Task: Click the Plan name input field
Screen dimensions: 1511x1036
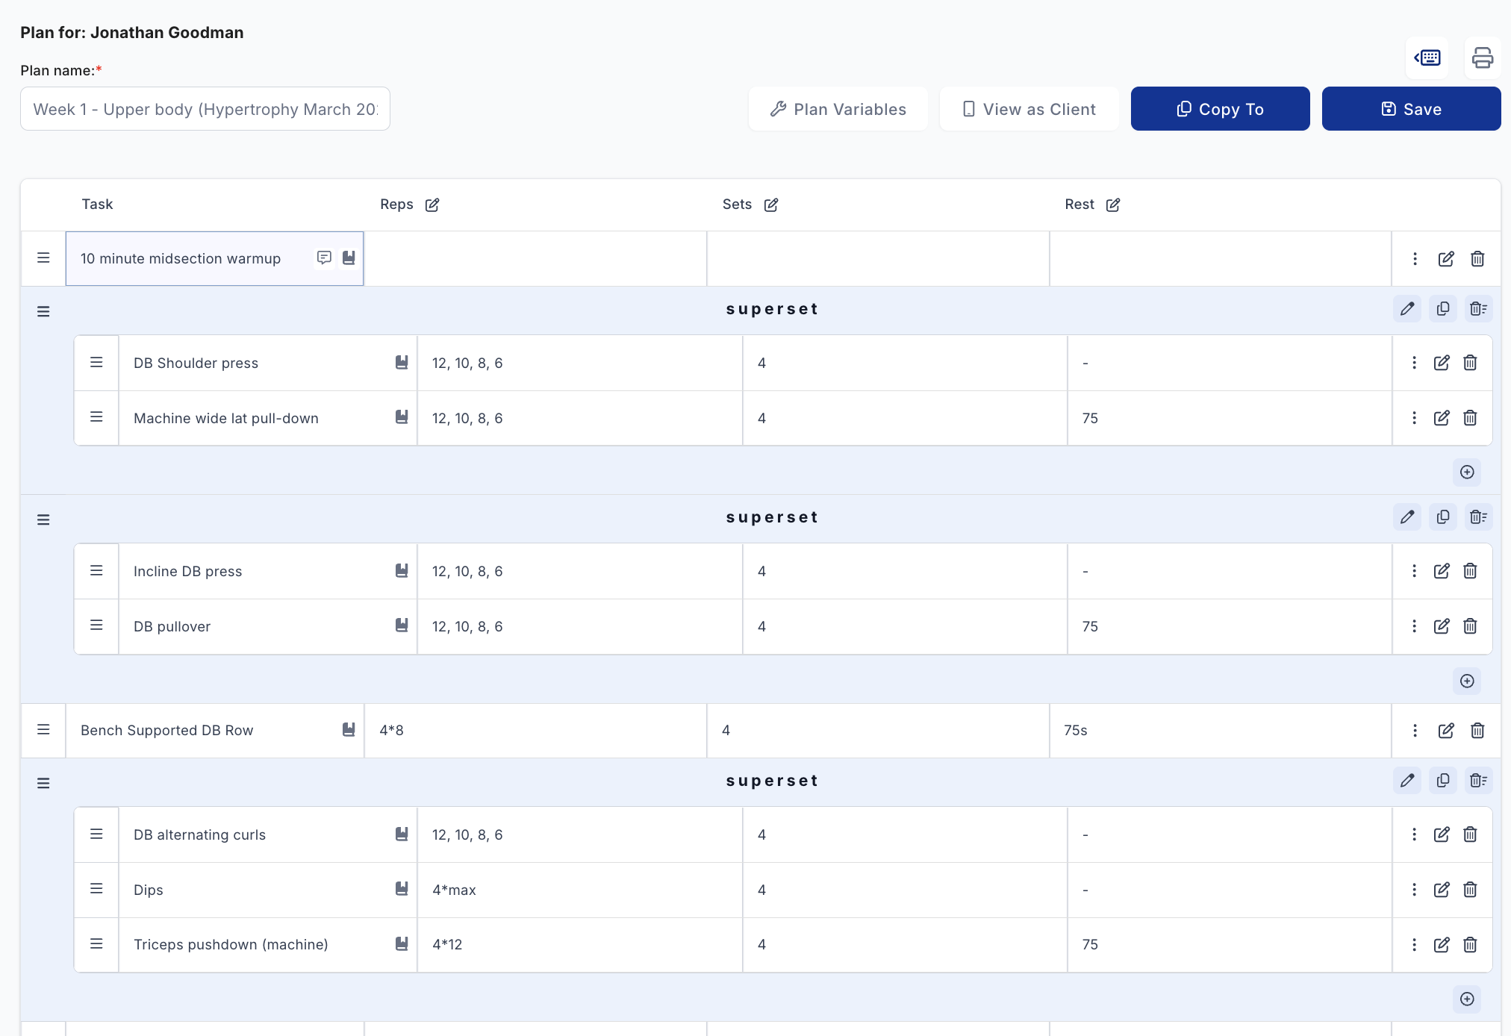Action: click(x=205, y=109)
